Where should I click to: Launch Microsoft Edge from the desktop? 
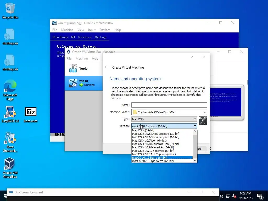coord(10,90)
